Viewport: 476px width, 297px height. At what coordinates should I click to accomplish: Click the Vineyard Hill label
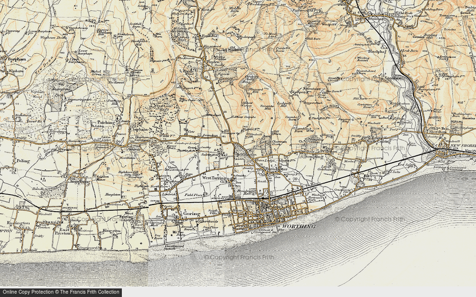256,90
